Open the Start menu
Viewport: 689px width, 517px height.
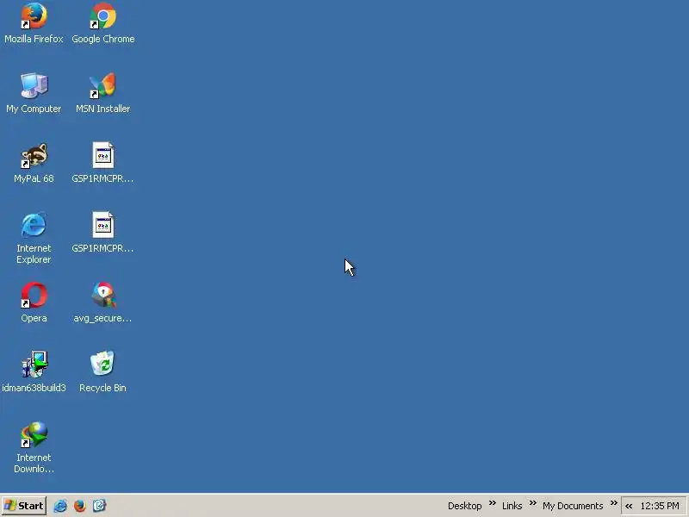coord(24,506)
